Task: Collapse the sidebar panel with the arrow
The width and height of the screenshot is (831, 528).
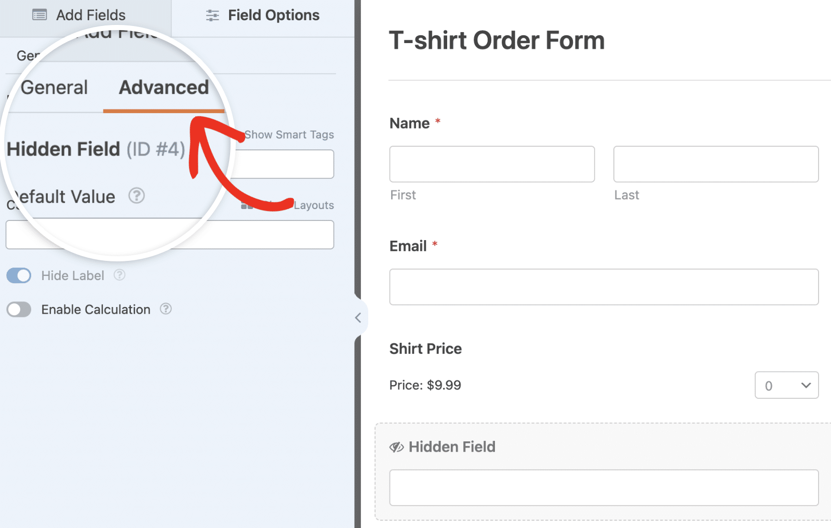Action: tap(358, 317)
